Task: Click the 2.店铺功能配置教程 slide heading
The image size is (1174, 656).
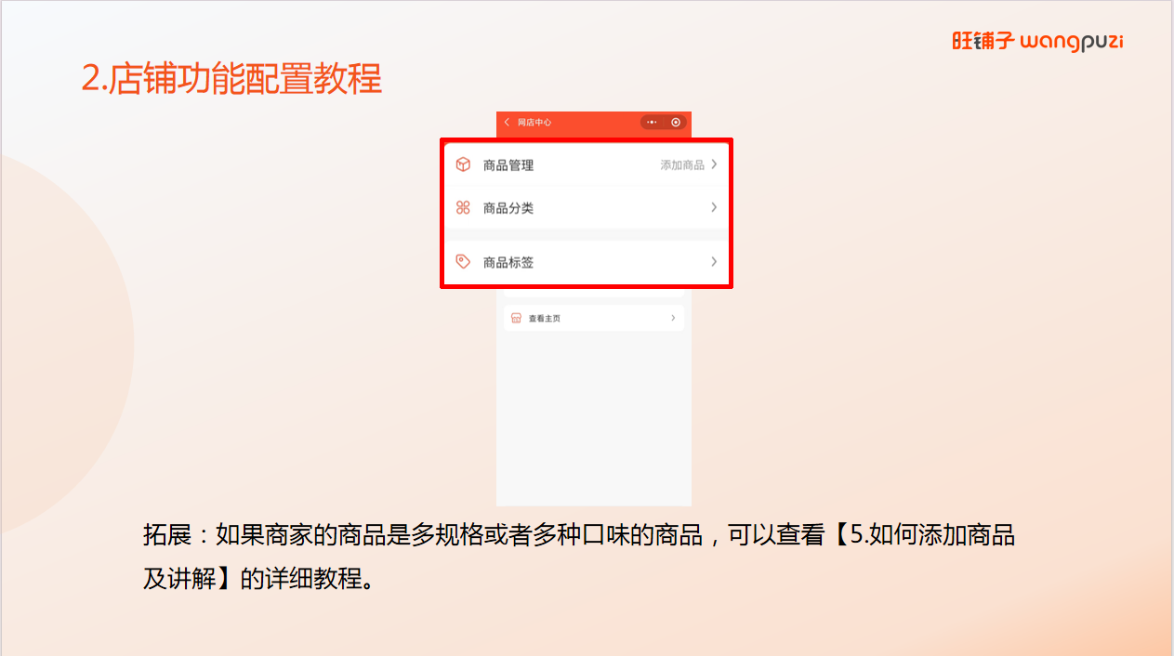Action: tap(231, 79)
